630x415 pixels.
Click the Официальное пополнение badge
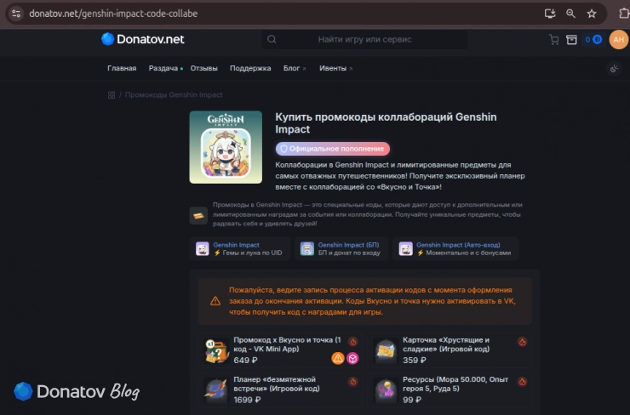click(333, 149)
